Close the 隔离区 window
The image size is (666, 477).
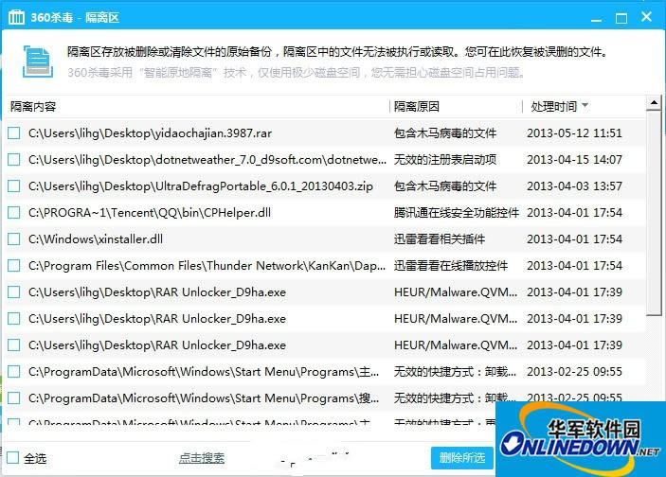pos(646,16)
